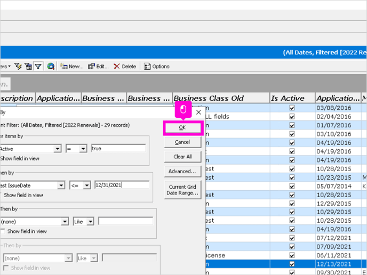Expand the enabled (none) field dropdown
367x275 pixels.
click(x=65, y=222)
